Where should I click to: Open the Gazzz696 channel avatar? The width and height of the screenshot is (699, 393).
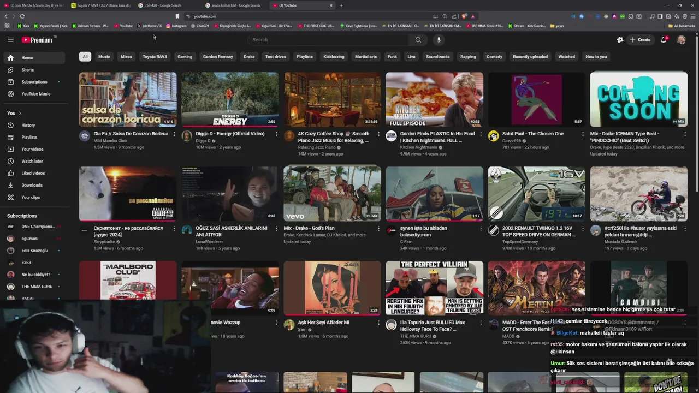493,136
